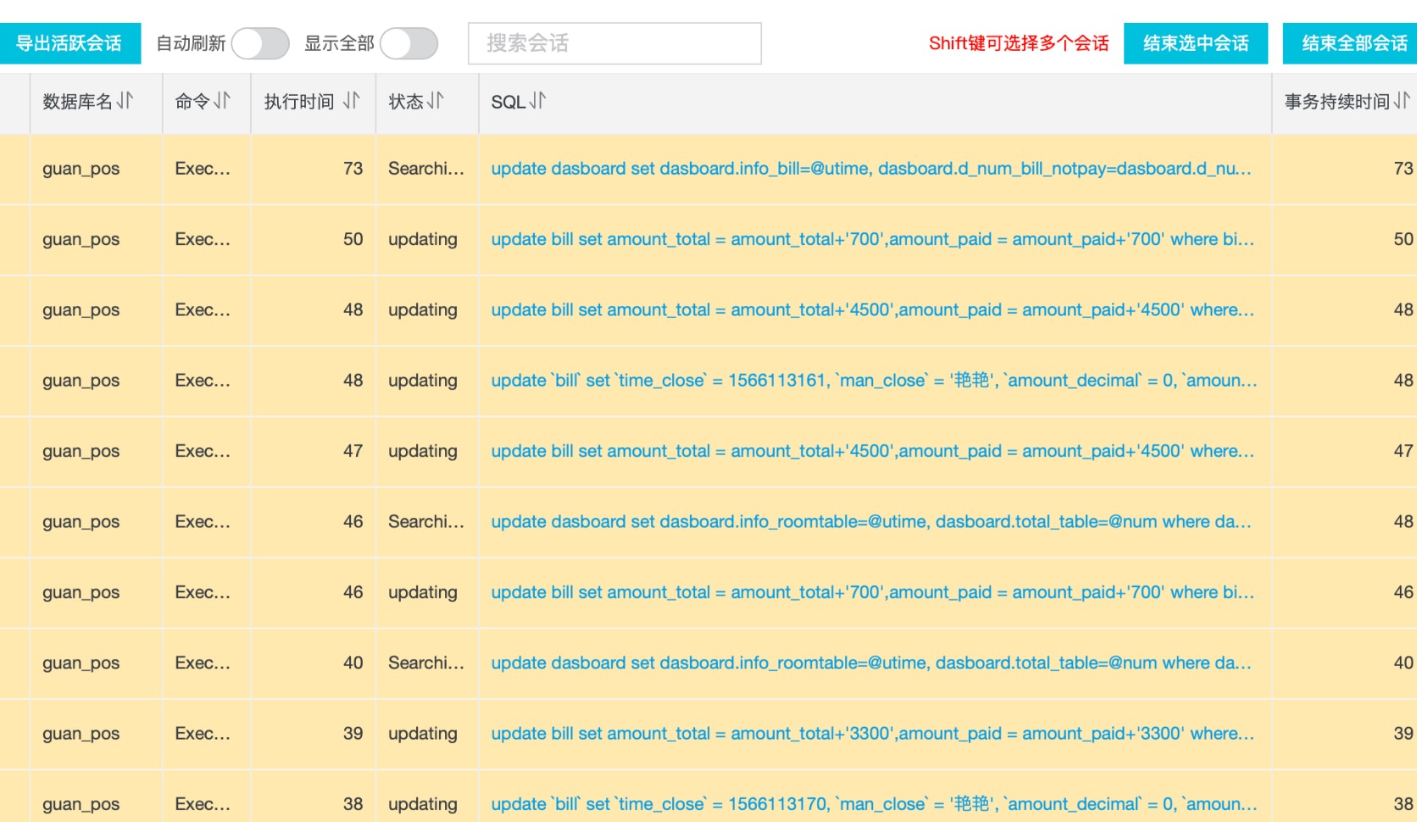The width and height of the screenshot is (1417, 822).
Task: Toggle the 自动刷新 switch
Action: click(x=260, y=43)
